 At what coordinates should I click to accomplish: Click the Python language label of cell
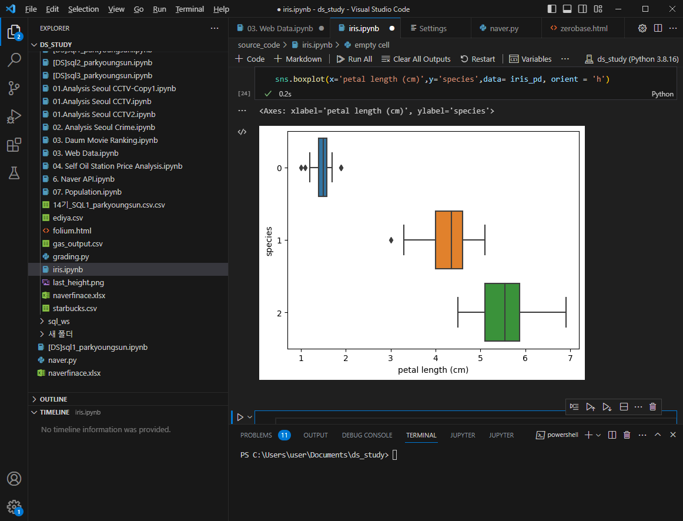click(662, 94)
